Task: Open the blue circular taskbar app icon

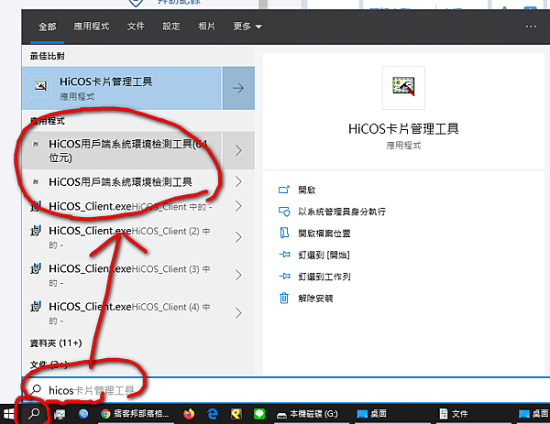Action: click(83, 414)
